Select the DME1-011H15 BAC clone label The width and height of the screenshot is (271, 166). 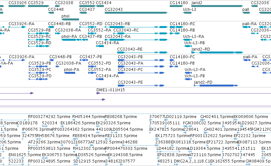[111, 90]
